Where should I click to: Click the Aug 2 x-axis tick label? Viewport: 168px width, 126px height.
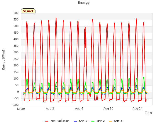point(50,108)
